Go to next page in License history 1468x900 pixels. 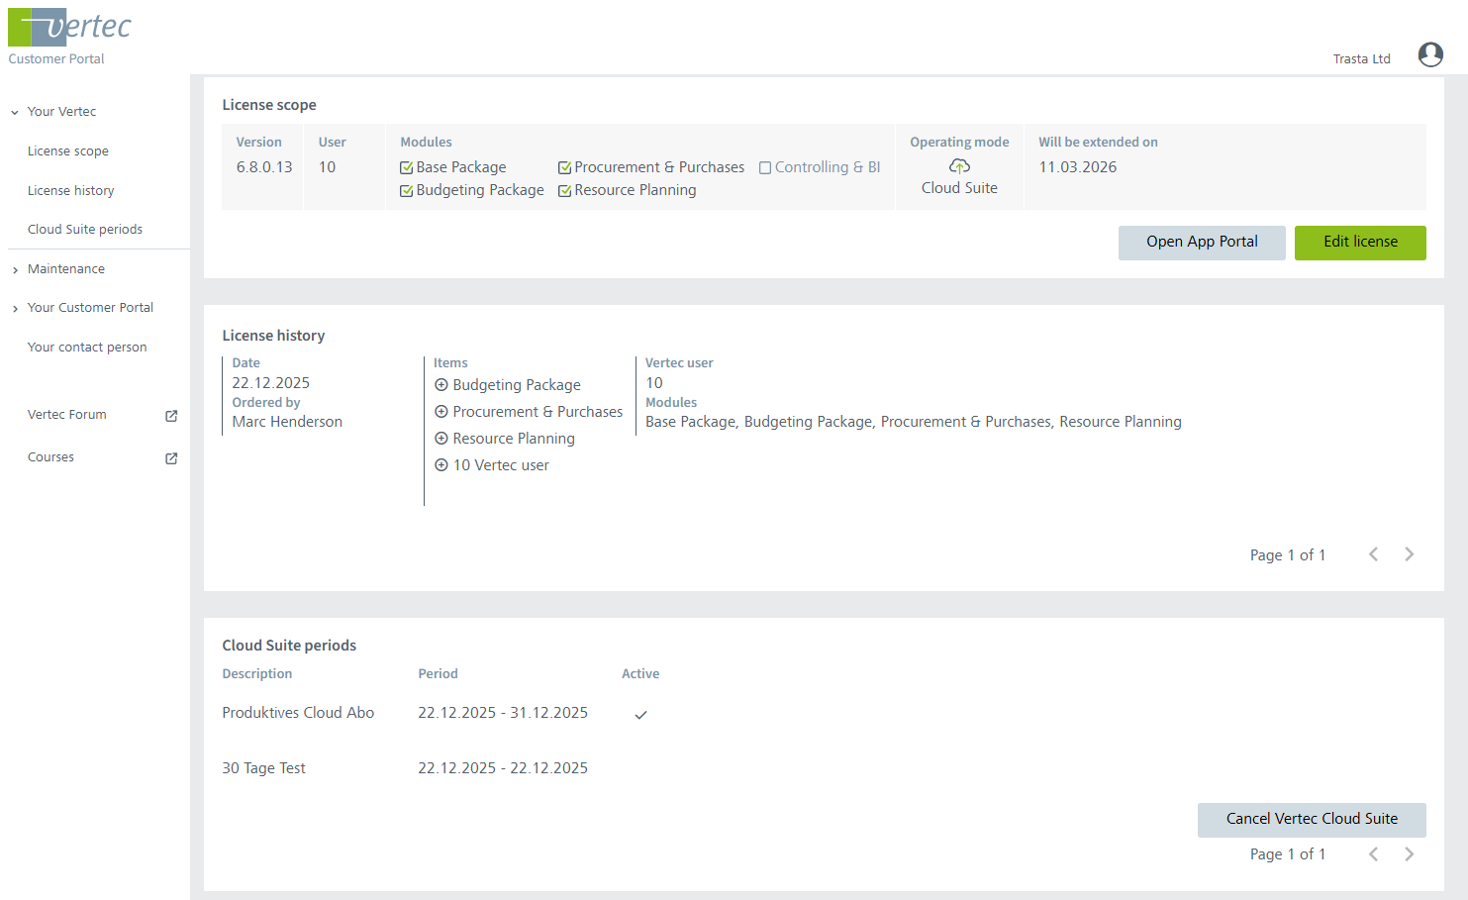(x=1409, y=554)
